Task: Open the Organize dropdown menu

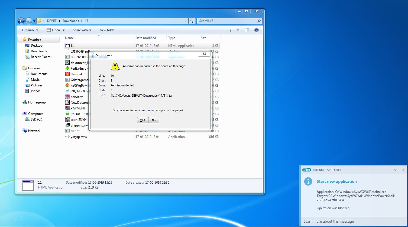Action: 30,30
